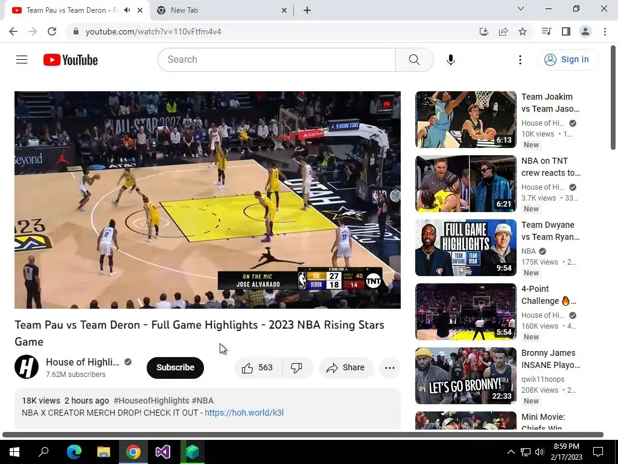
Task: Click the address bar URL
Action: pos(153,31)
